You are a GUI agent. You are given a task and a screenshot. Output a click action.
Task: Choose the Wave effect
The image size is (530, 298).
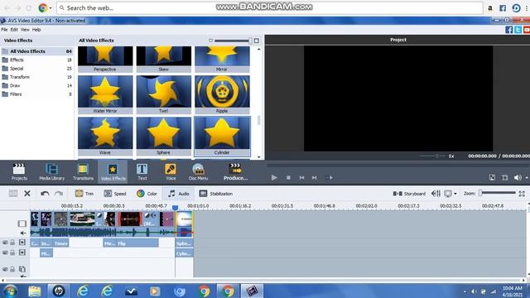click(105, 136)
